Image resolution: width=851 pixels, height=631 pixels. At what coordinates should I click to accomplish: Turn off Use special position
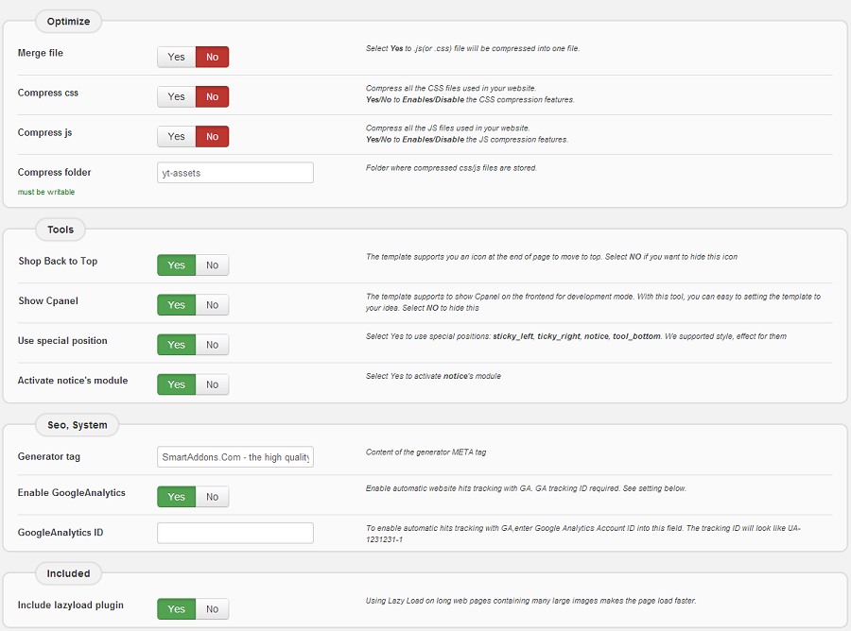coord(212,345)
